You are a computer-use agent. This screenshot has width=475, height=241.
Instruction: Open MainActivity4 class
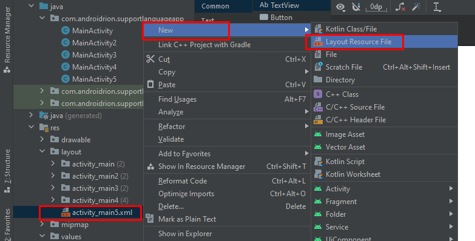[94, 67]
